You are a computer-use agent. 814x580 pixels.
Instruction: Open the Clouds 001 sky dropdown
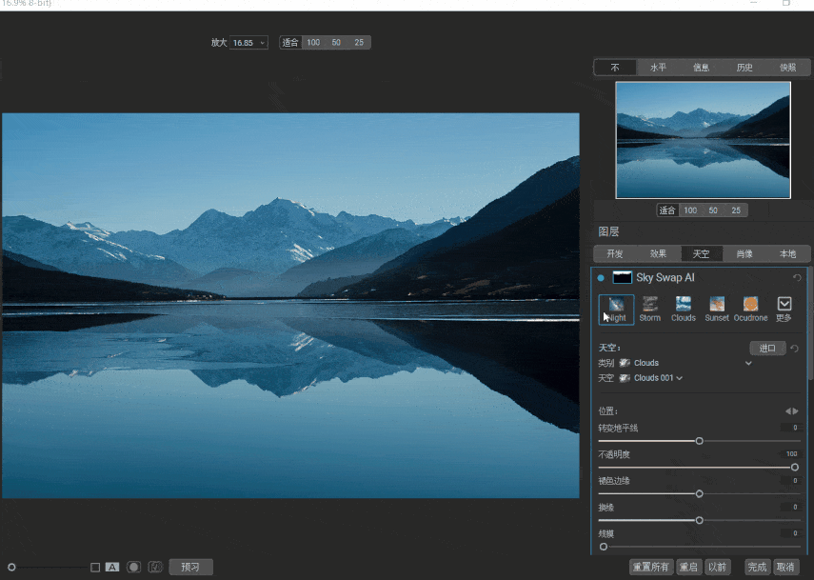tap(679, 378)
